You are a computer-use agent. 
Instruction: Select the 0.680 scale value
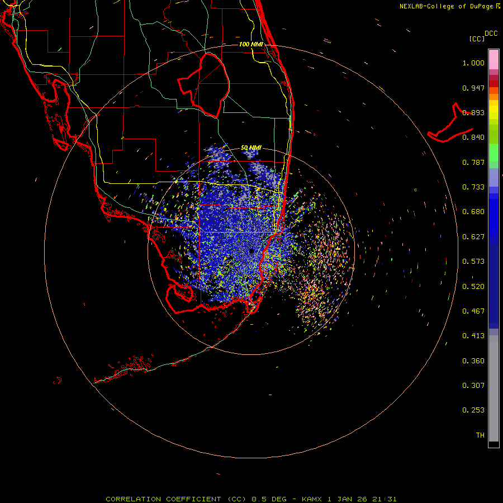pyautogui.click(x=473, y=212)
